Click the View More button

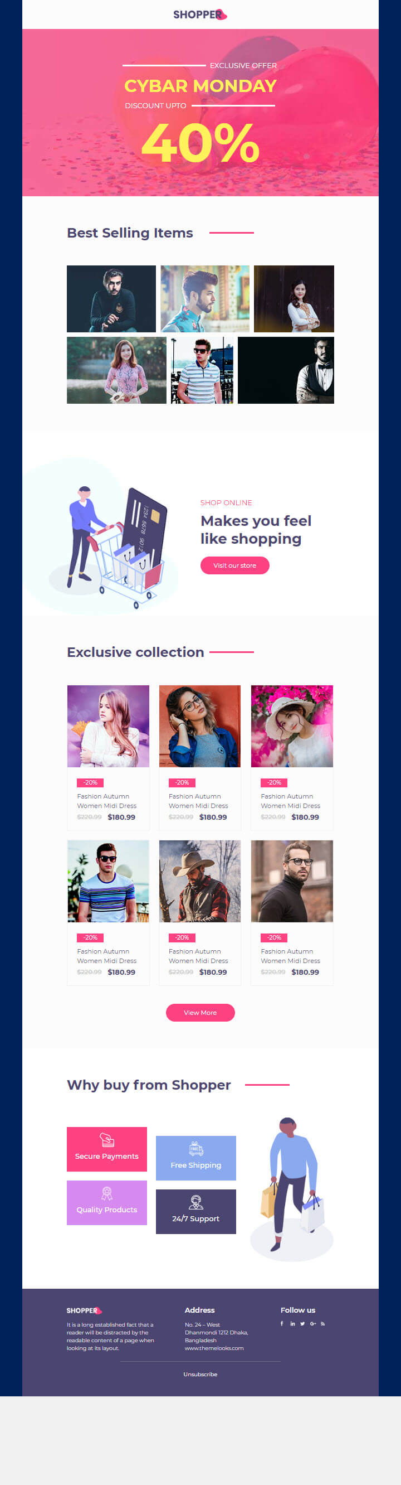[x=200, y=1013]
